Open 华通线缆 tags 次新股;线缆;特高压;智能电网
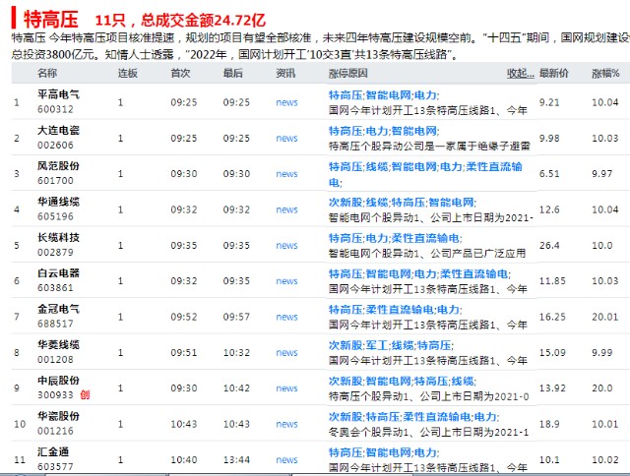Viewport: 630px width, 476px height. click(x=403, y=203)
